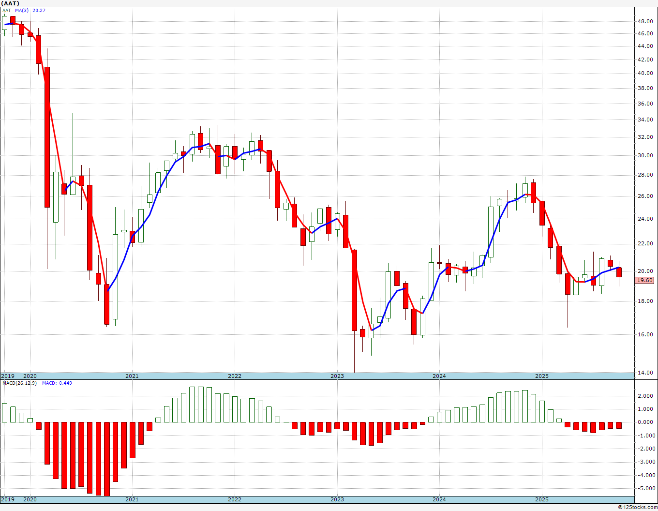Screen dimensions: 658x511
Task: Click the 19.60 current price tag
Action: pos(645,280)
